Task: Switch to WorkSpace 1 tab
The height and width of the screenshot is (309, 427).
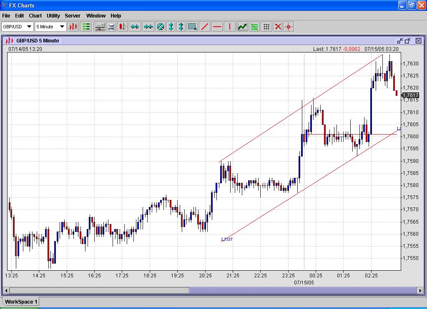Action: pos(21,302)
